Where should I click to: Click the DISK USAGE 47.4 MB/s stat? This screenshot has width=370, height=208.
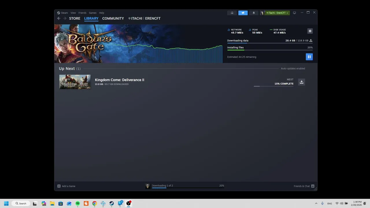coord(278,31)
